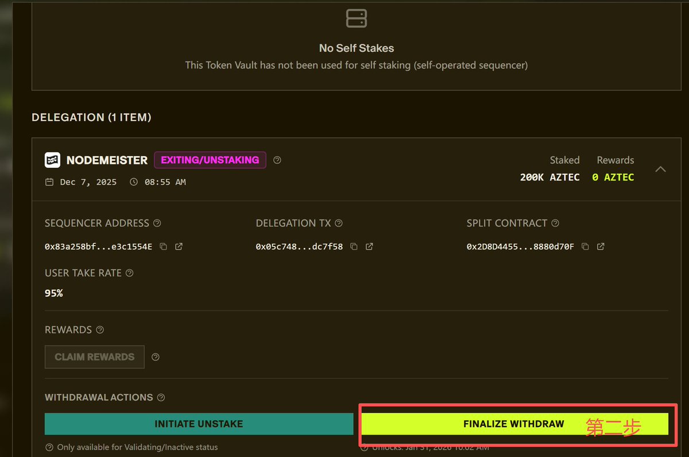Open split contract external link

coord(601,247)
